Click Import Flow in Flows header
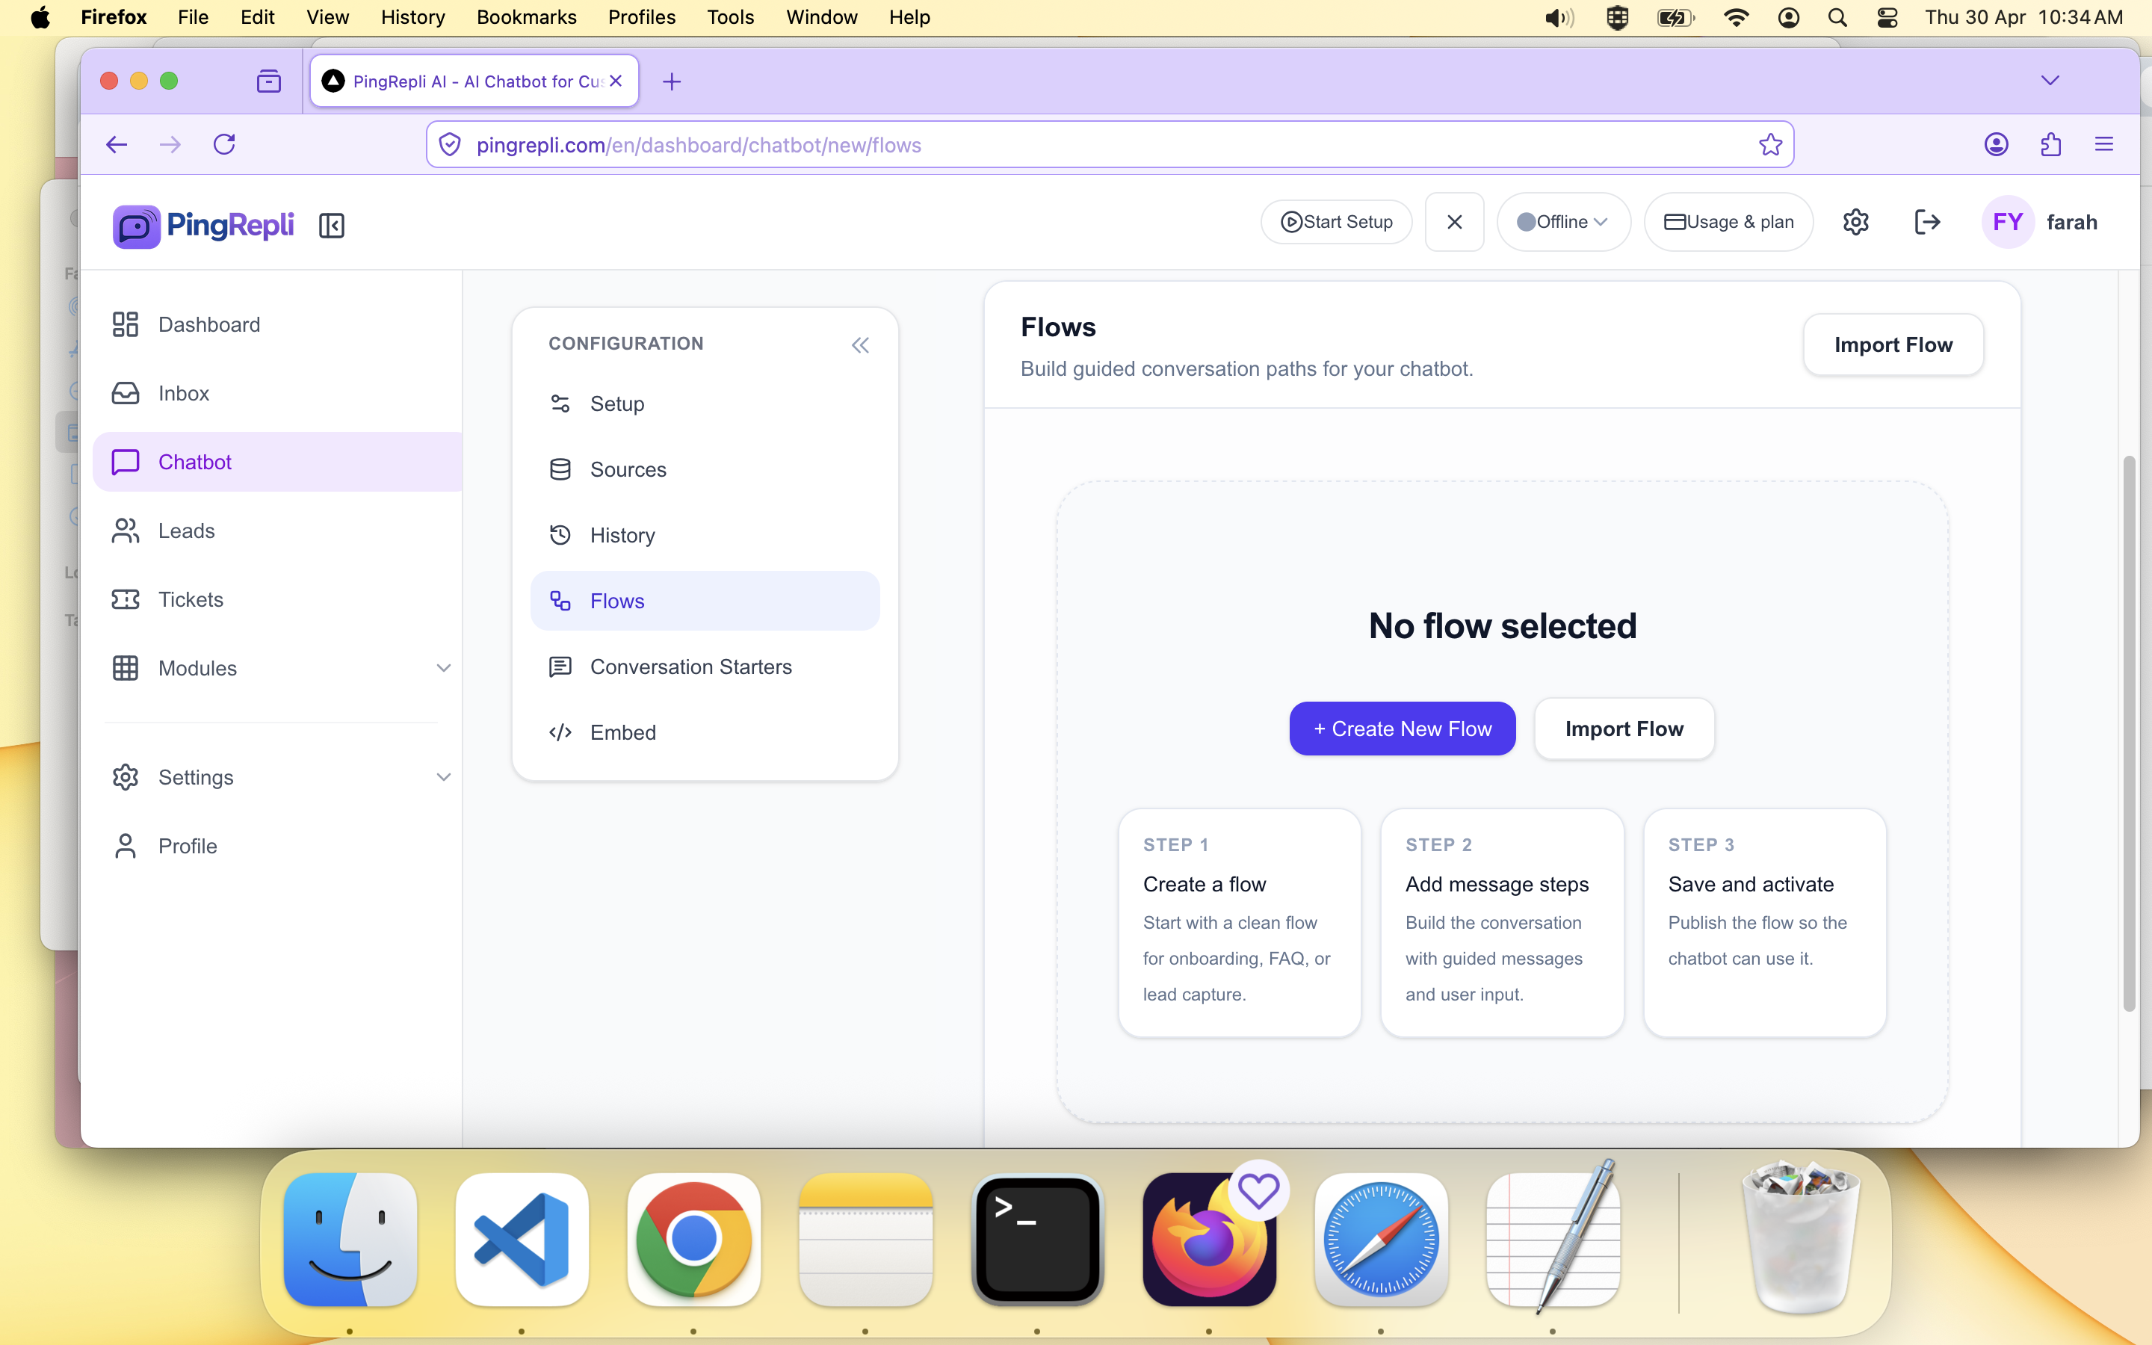This screenshot has width=2152, height=1345. click(x=1893, y=344)
